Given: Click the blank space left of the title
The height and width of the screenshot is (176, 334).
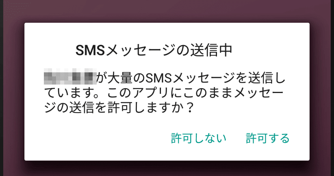Looking at the screenshot, I should coord(50,50).
